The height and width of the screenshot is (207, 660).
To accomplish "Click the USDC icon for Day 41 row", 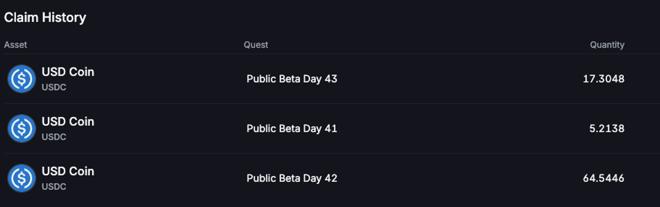I will click(21, 128).
